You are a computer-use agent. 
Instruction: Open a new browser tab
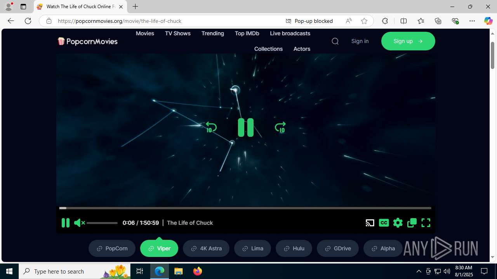pyautogui.click(x=135, y=7)
